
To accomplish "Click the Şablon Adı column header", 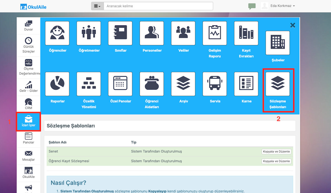I will [x=57, y=142].
